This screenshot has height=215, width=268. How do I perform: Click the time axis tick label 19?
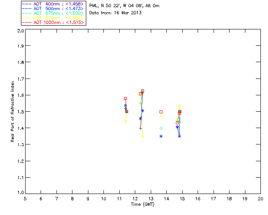(x=245, y=199)
